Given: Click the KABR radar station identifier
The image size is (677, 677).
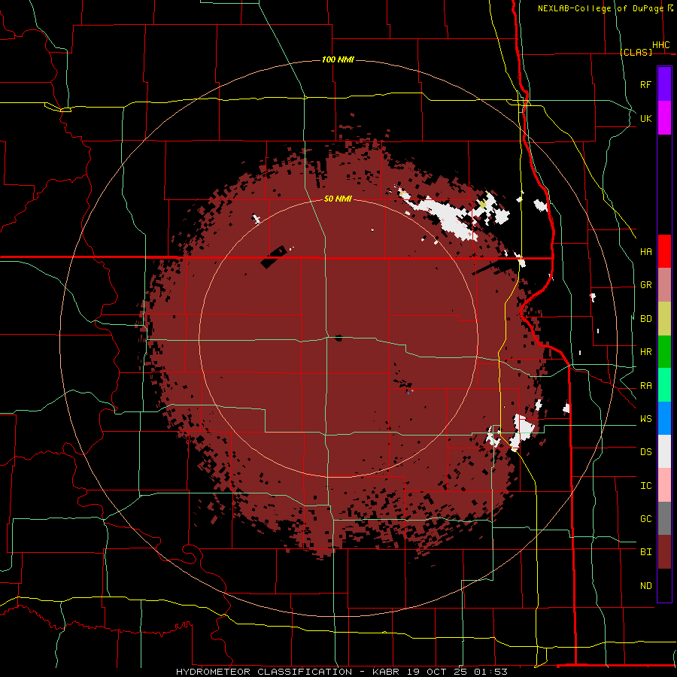Looking at the screenshot, I should 386,672.
